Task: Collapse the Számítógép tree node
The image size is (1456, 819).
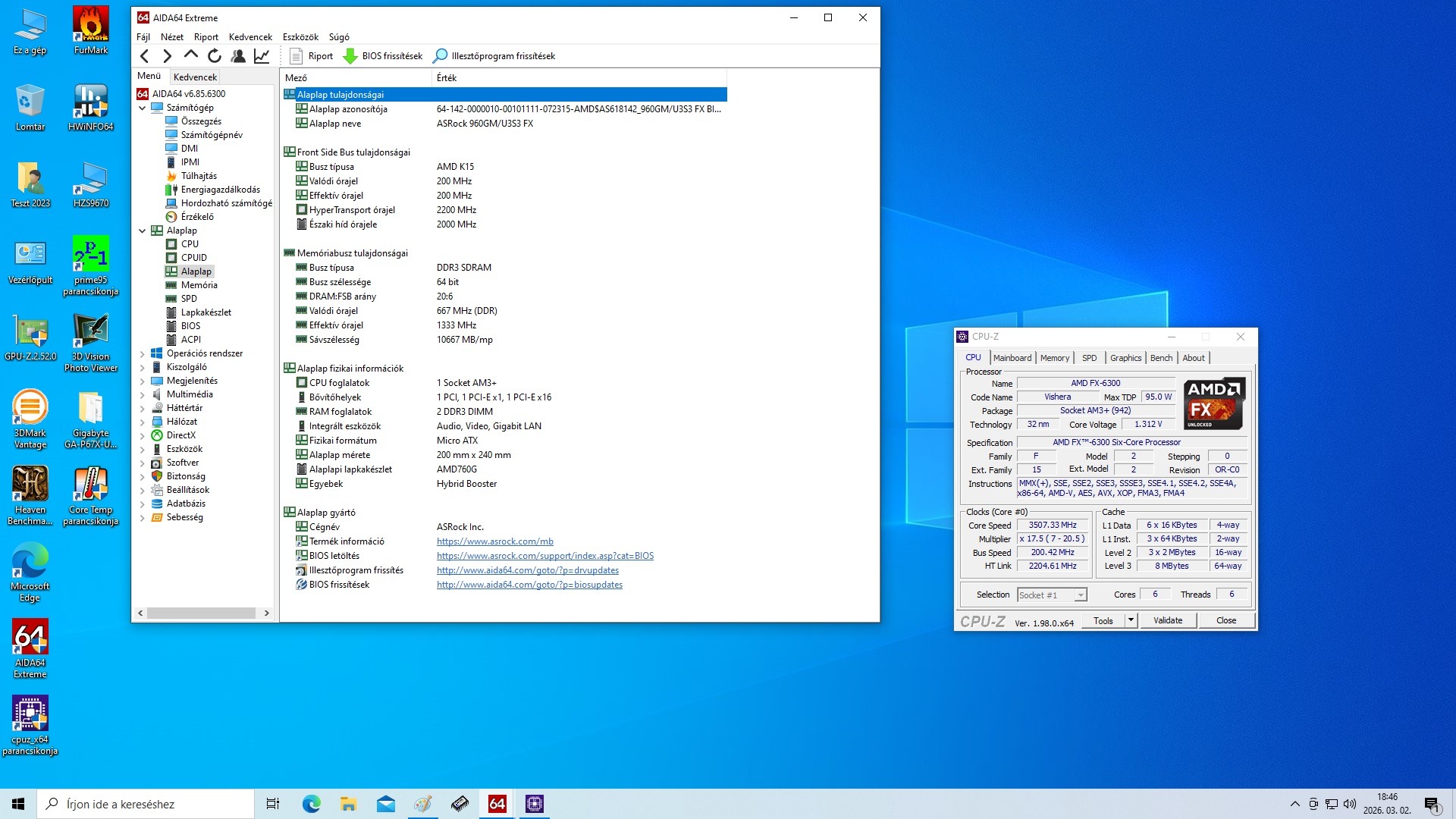Action: pos(142,108)
